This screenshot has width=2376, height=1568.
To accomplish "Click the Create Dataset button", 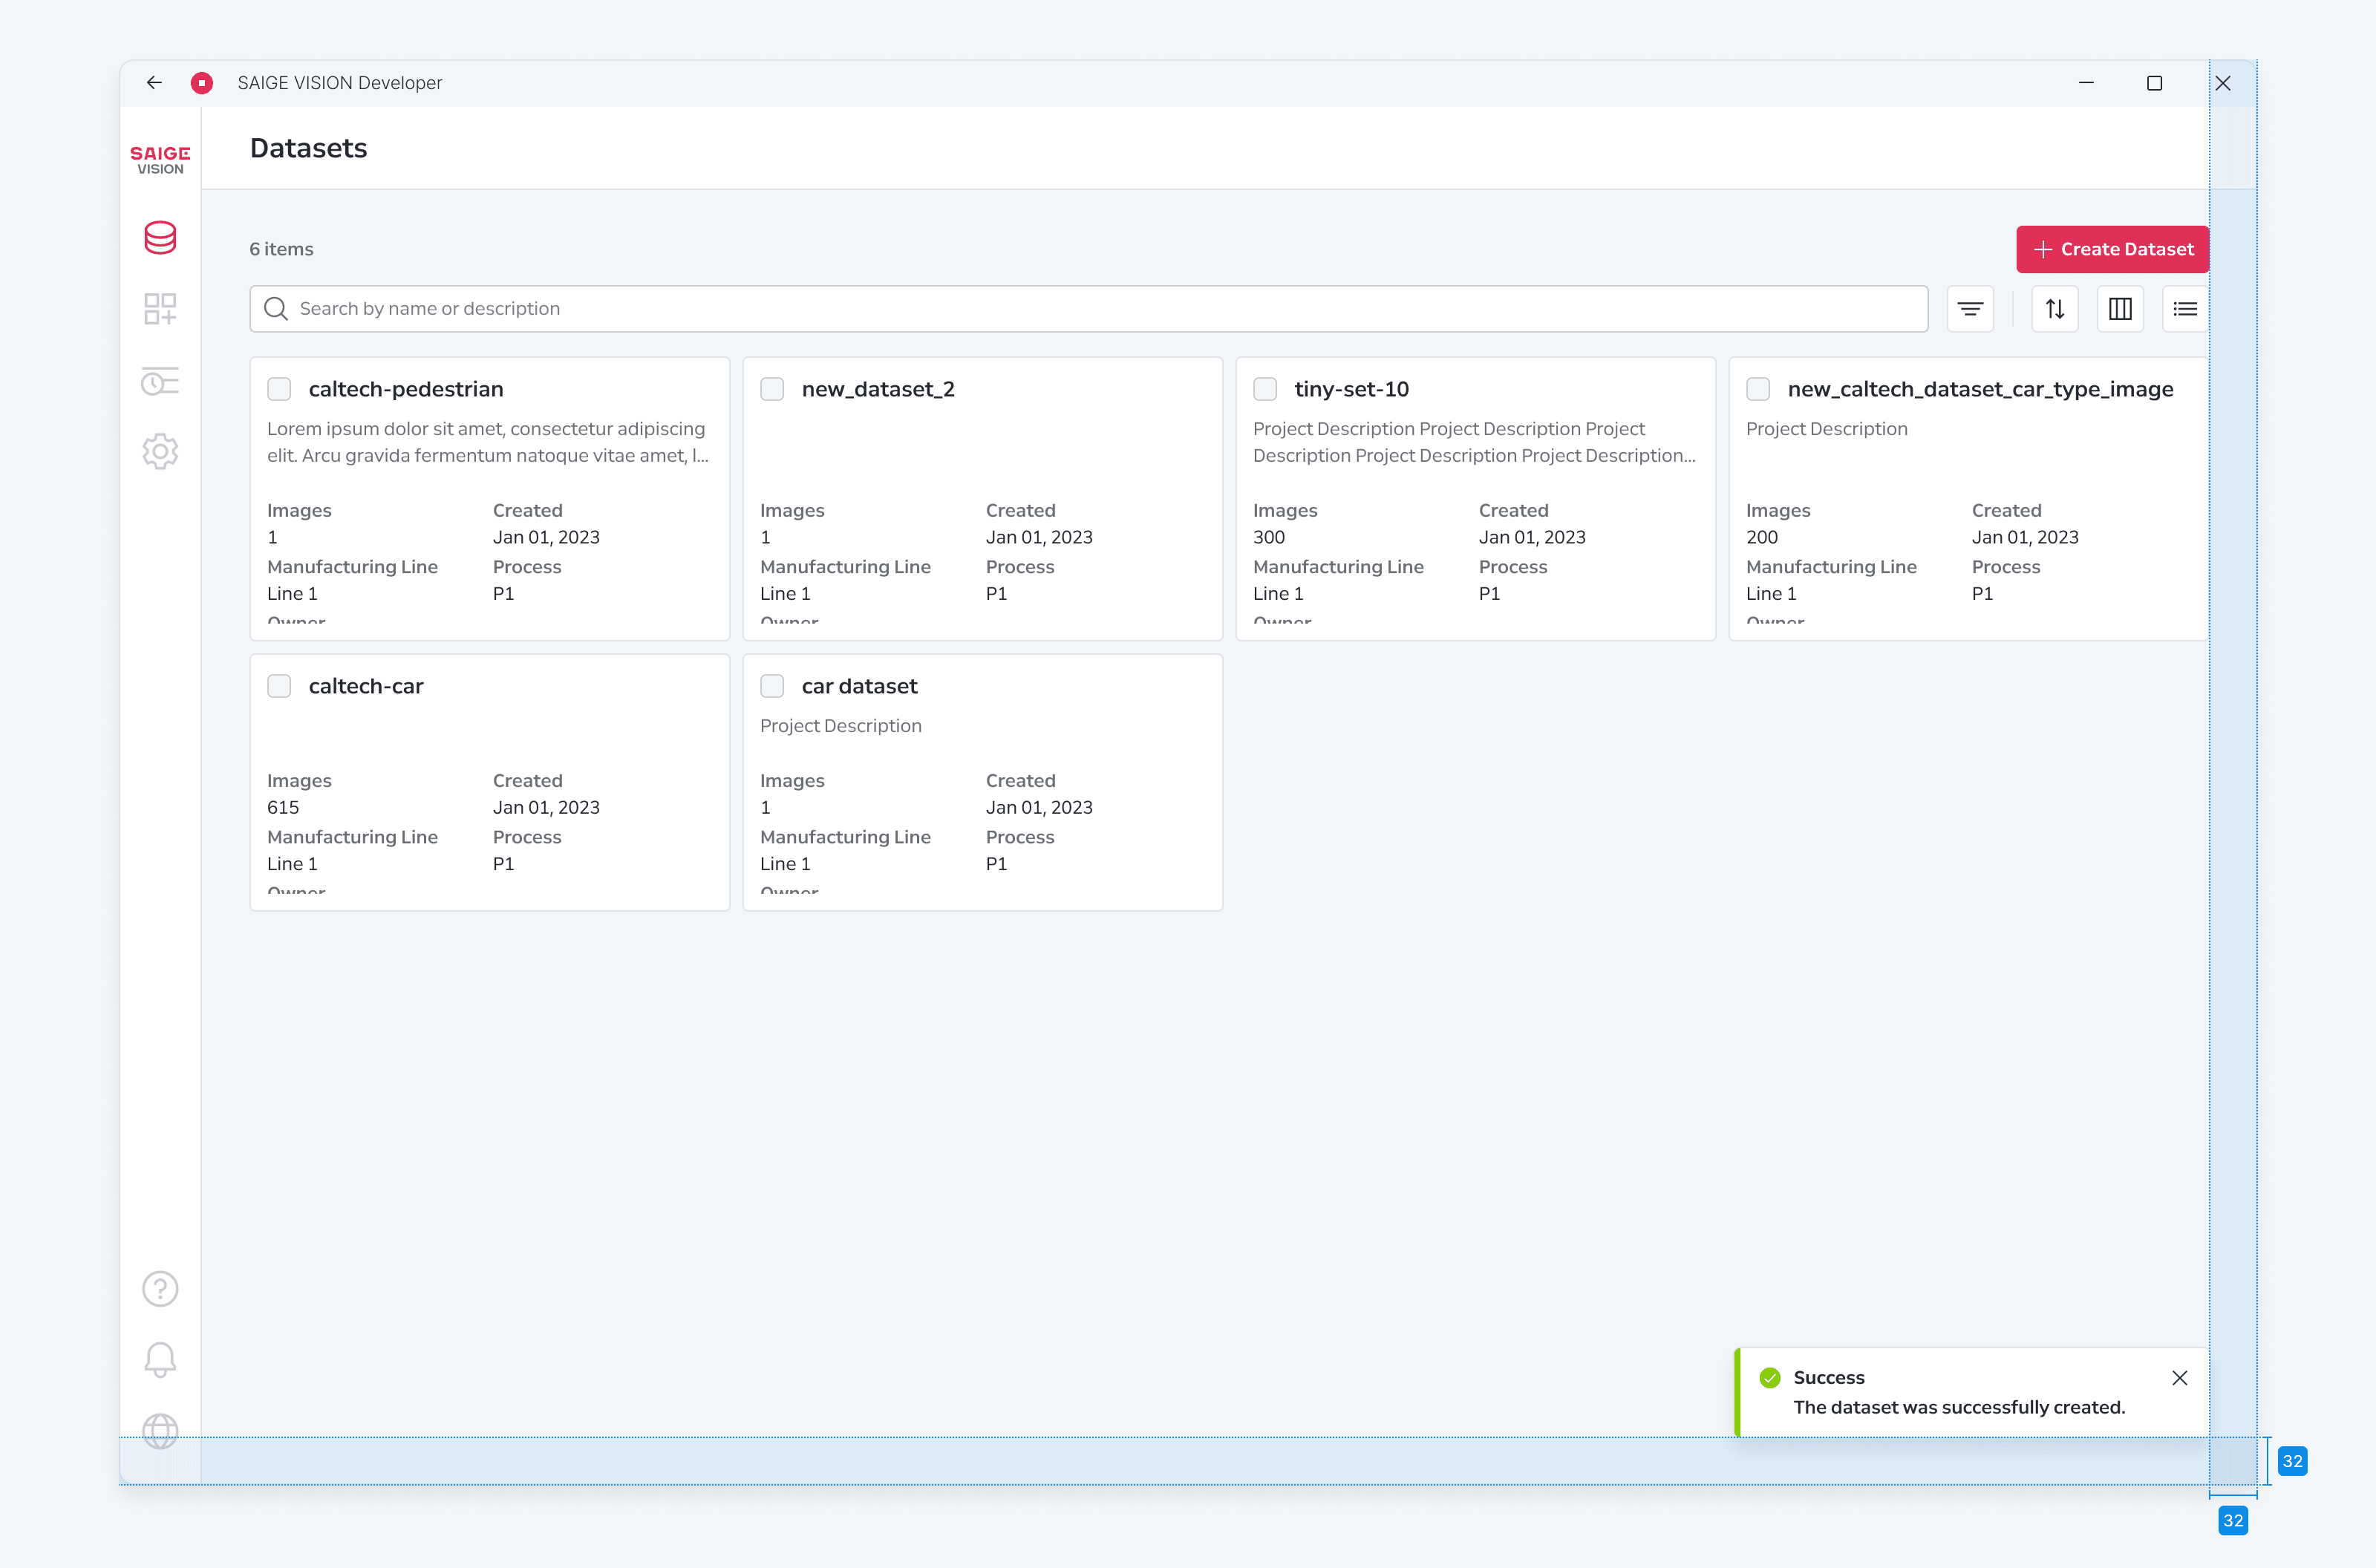I will click(2112, 249).
